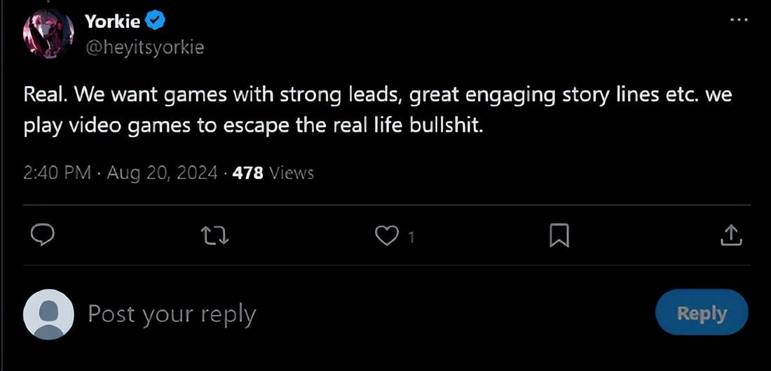
Task: Click your own avatar beside the reply box
Action: coord(48,314)
